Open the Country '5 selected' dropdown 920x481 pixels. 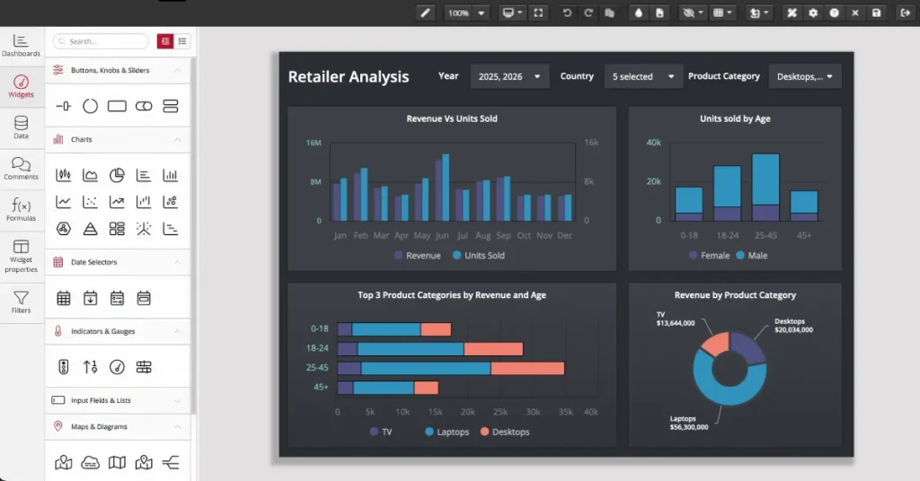[643, 77]
